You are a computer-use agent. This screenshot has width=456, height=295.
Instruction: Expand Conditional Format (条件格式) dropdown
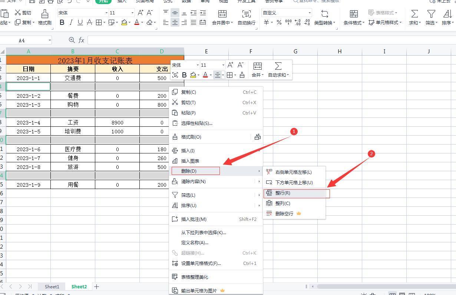click(364, 23)
